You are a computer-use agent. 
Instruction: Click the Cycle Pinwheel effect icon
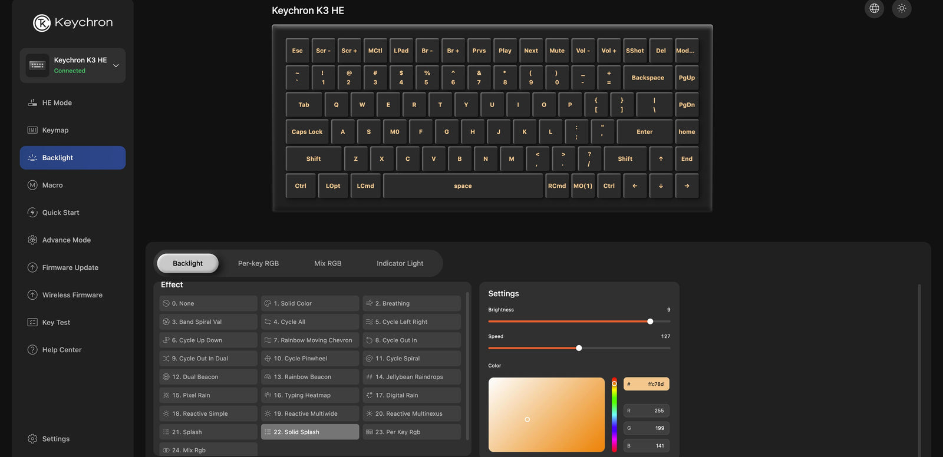coord(268,359)
